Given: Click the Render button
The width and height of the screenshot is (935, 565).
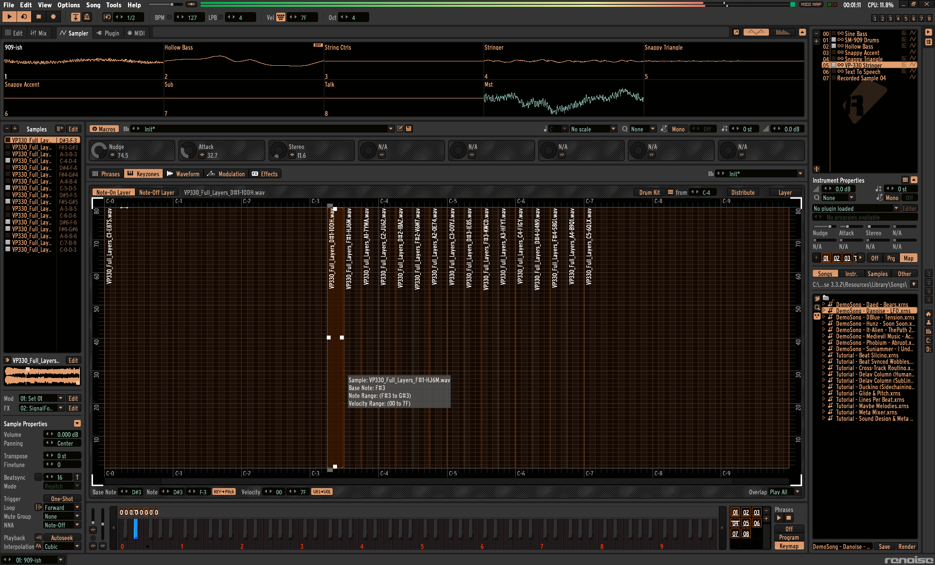Looking at the screenshot, I should 907,546.
